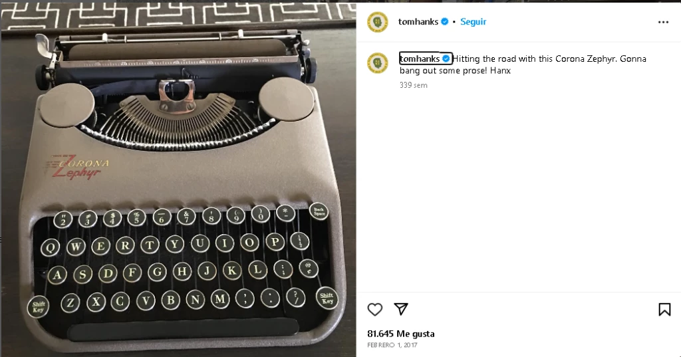This screenshot has width=681, height=357.
Task: Click the Back Space key in photo
Action: point(319,211)
